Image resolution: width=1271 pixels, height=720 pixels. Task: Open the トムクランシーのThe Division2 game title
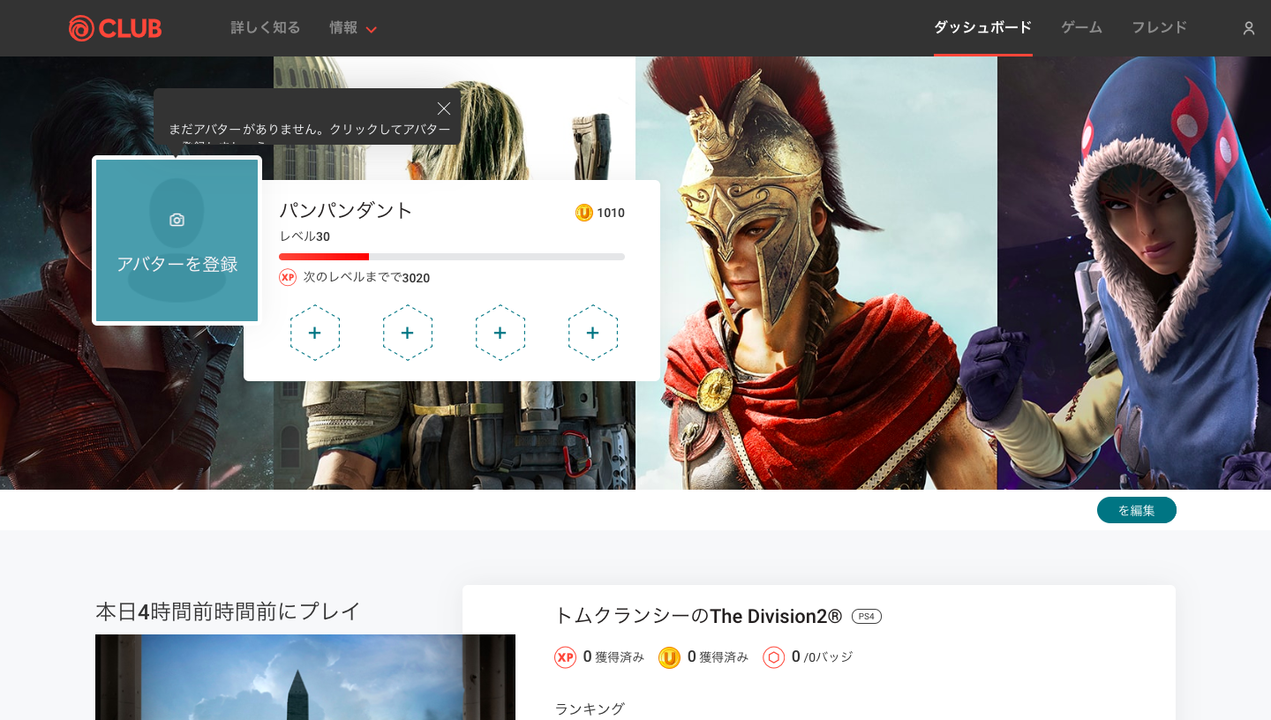[698, 616]
